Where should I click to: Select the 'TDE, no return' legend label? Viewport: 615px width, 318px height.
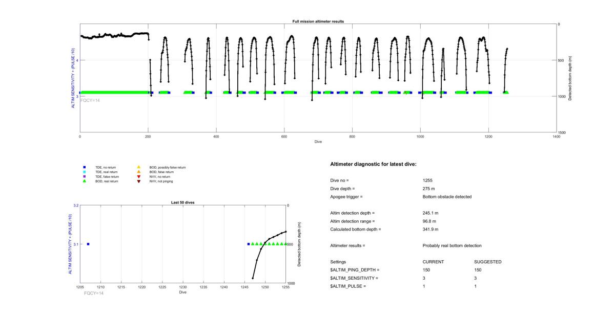click(x=106, y=167)
